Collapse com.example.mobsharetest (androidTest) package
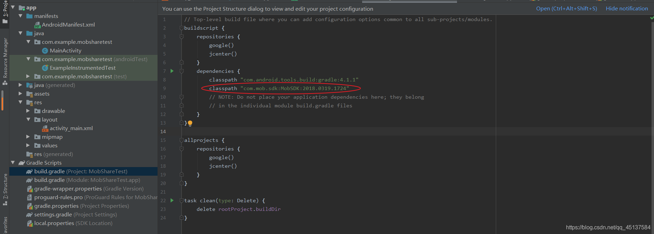Image resolution: width=654 pixels, height=234 pixels. pos(28,59)
